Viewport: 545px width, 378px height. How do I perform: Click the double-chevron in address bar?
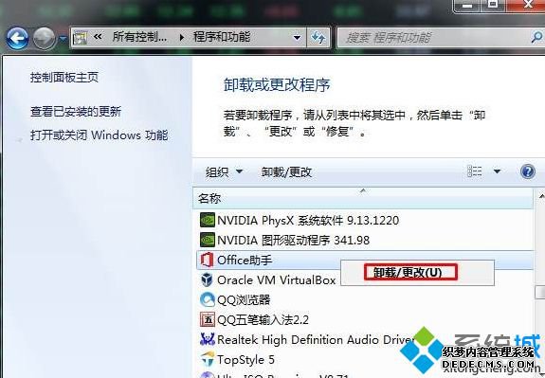coord(98,37)
